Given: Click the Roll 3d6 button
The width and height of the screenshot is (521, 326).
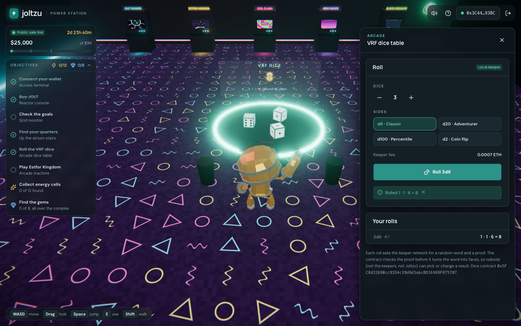Looking at the screenshot, I should click(437, 172).
